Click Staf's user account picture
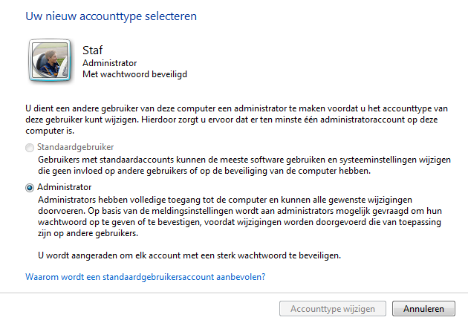The width and height of the screenshot is (468, 323). click(50, 60)
